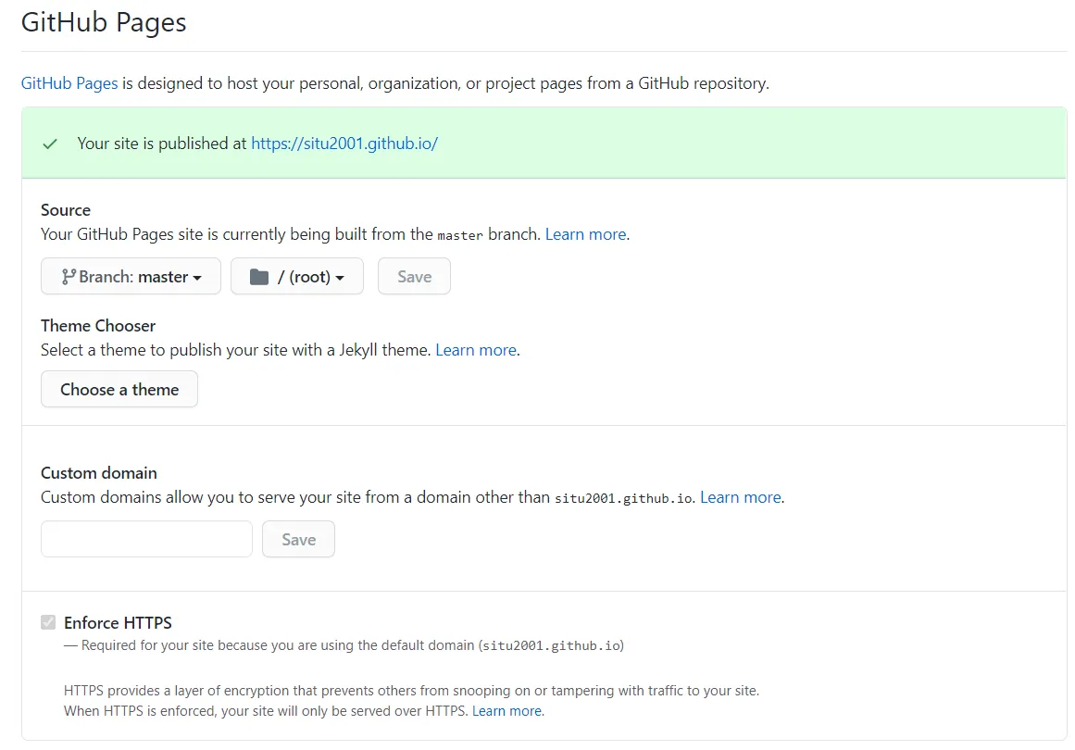The width and height of the screenshot is (1075, 750).
Task: Open the Branch: master dropdown
Action: [x=131, y=277]
